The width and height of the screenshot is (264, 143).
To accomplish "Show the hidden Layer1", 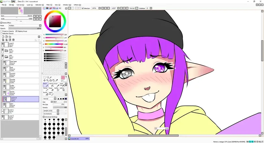I will pos(3,110).
